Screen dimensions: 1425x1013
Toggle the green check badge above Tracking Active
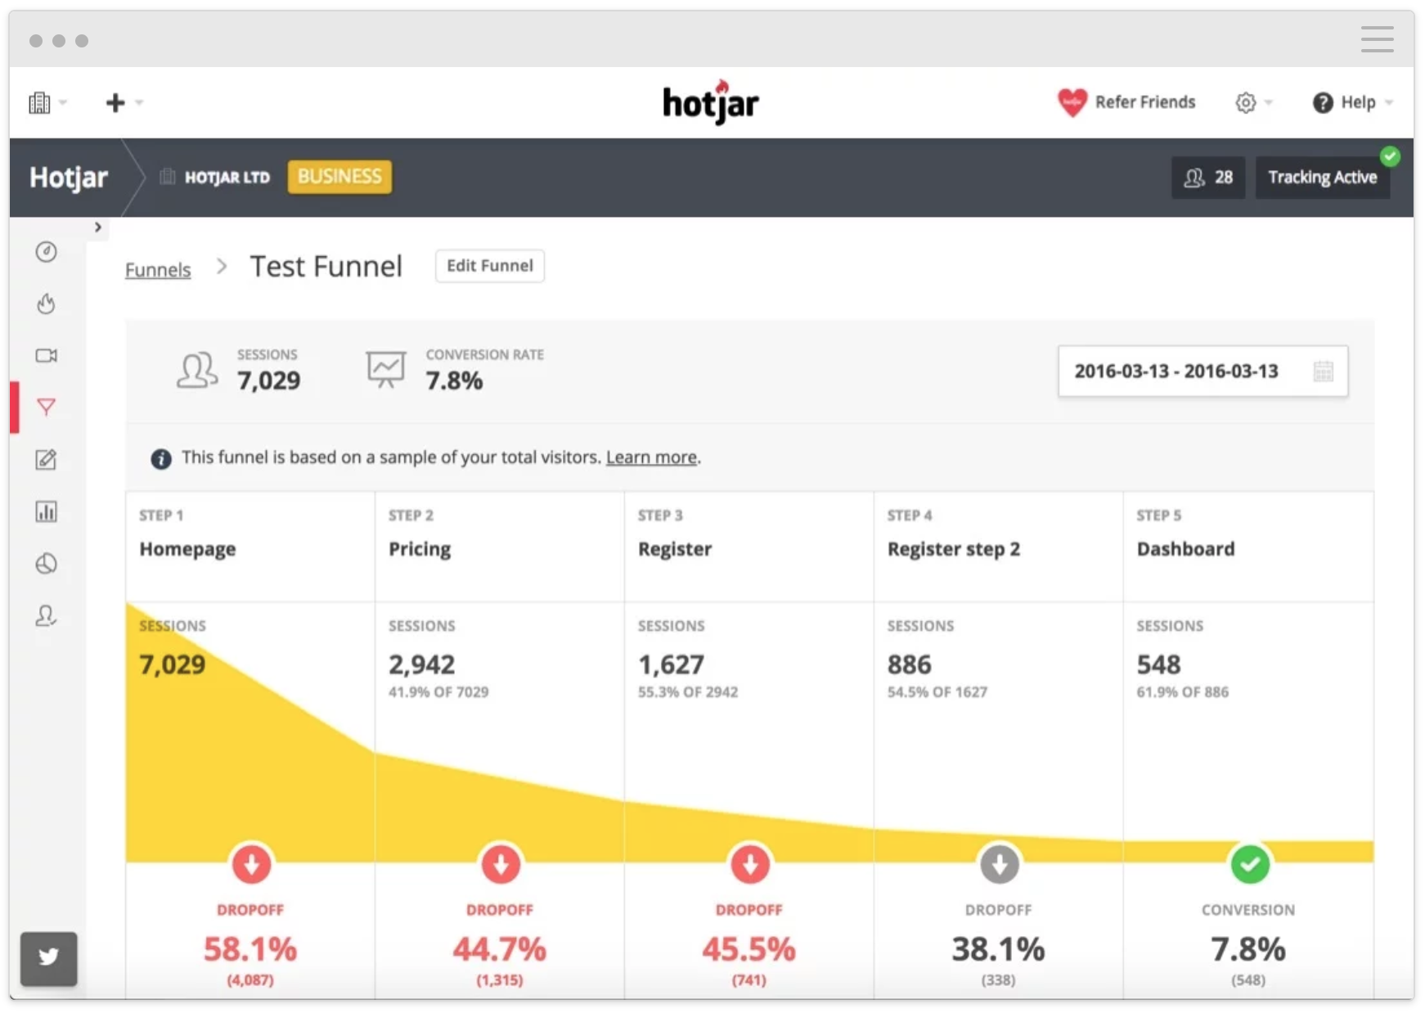click(1391, 157)
